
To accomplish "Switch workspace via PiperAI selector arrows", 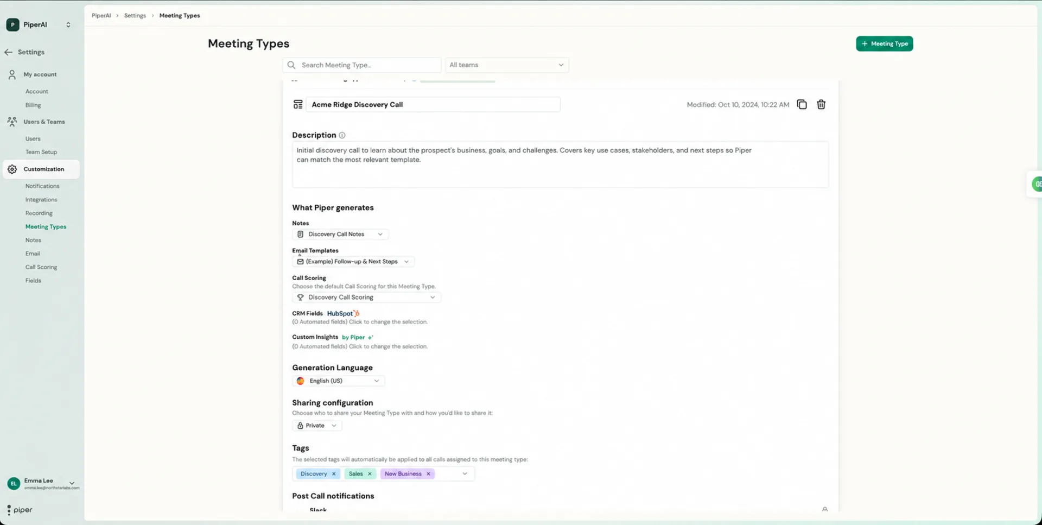I will pyautogui.click(x=68, y=24).
